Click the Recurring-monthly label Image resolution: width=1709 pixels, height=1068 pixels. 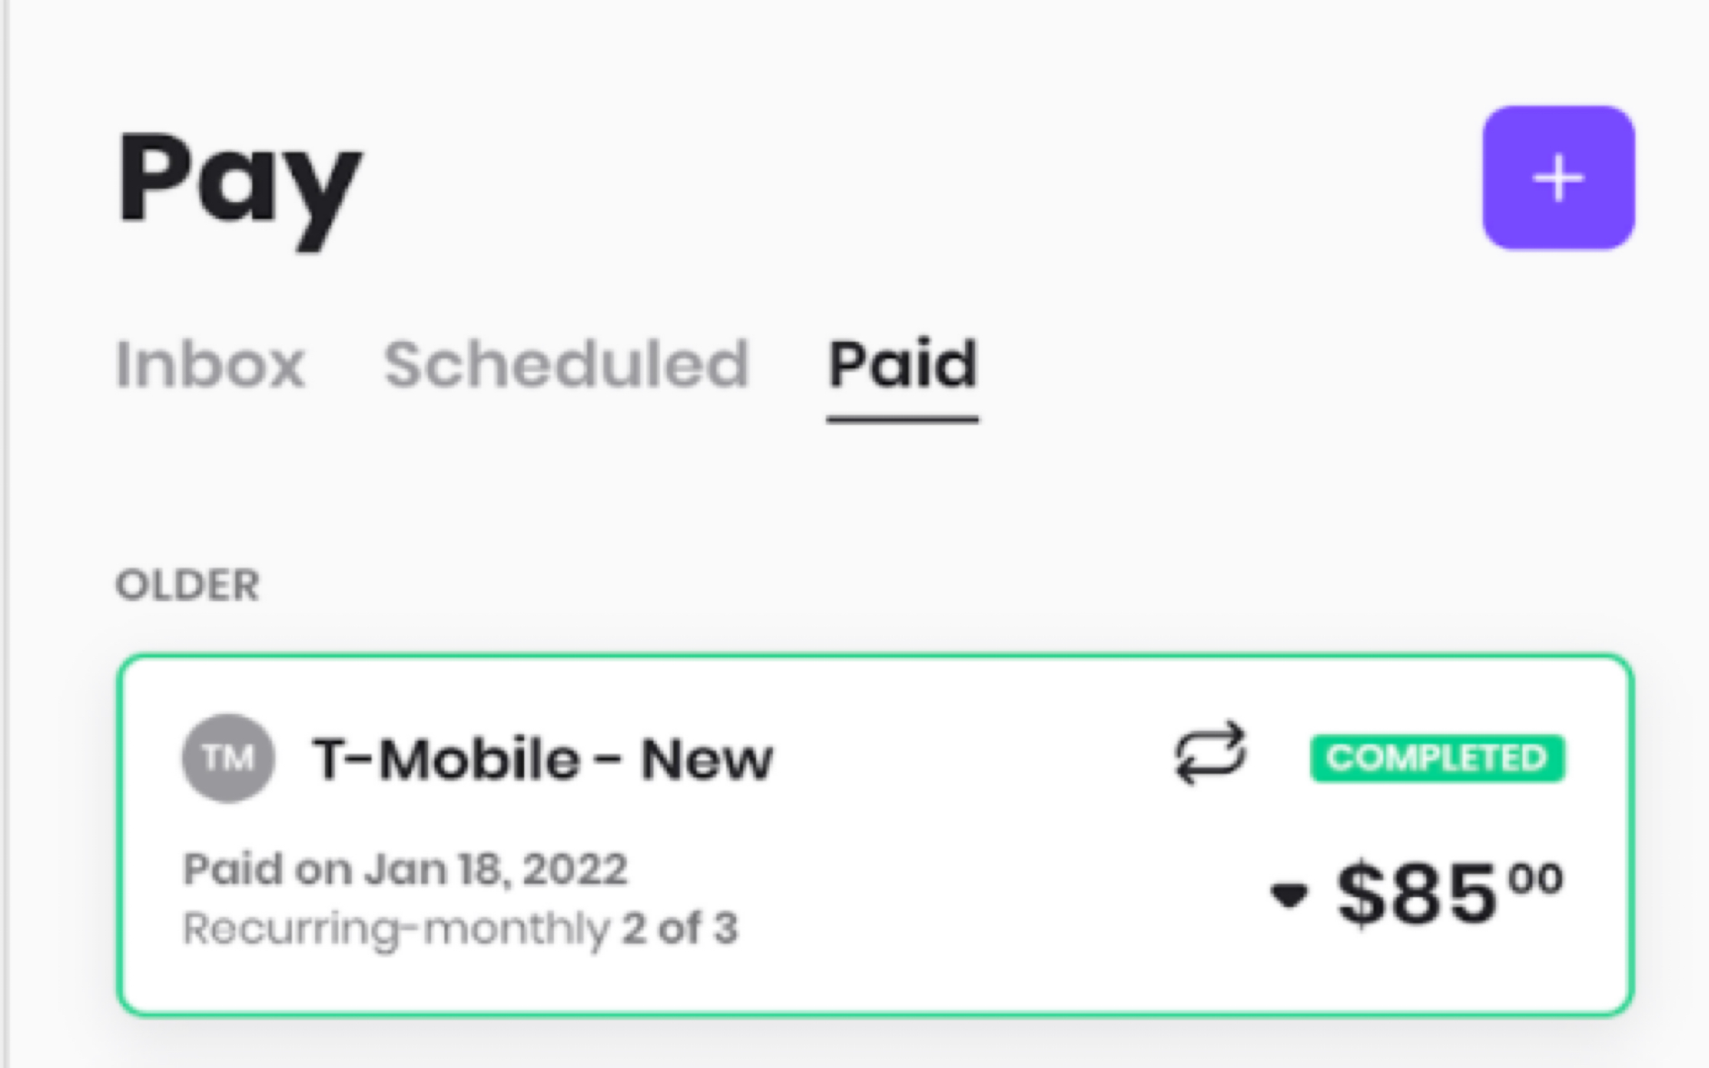[x=396, y=929]
